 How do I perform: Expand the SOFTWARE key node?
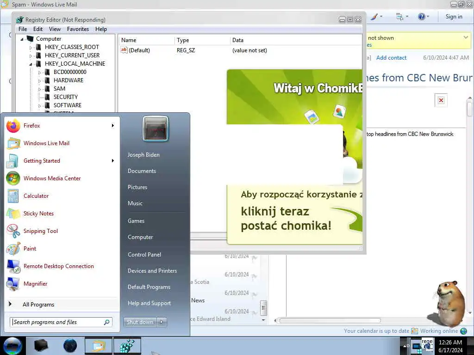pyautogui.click(x=39, y=106)
